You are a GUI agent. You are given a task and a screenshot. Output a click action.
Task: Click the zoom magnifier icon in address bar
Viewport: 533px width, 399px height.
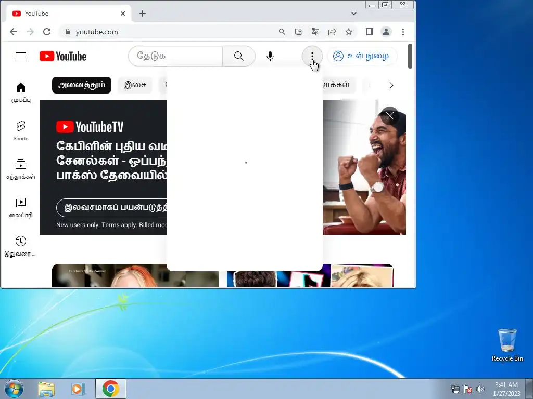(x=282, y=32)
